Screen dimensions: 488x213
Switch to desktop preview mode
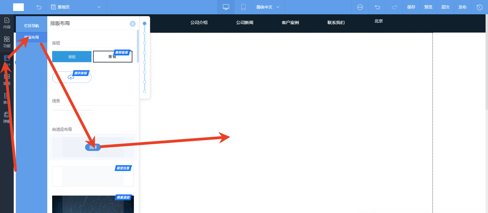coord(226,7)
